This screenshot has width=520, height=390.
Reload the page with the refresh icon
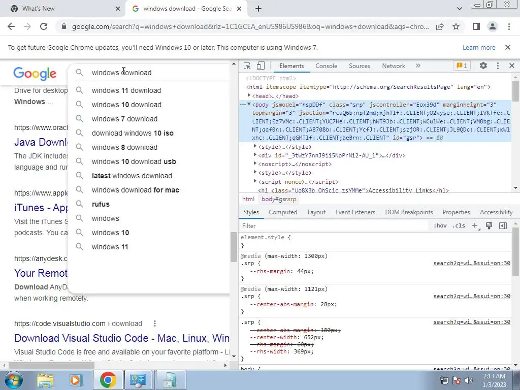tap(44, 26)
